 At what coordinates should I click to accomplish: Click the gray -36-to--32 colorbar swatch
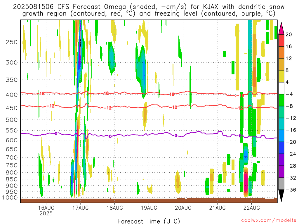pos(281,184)
